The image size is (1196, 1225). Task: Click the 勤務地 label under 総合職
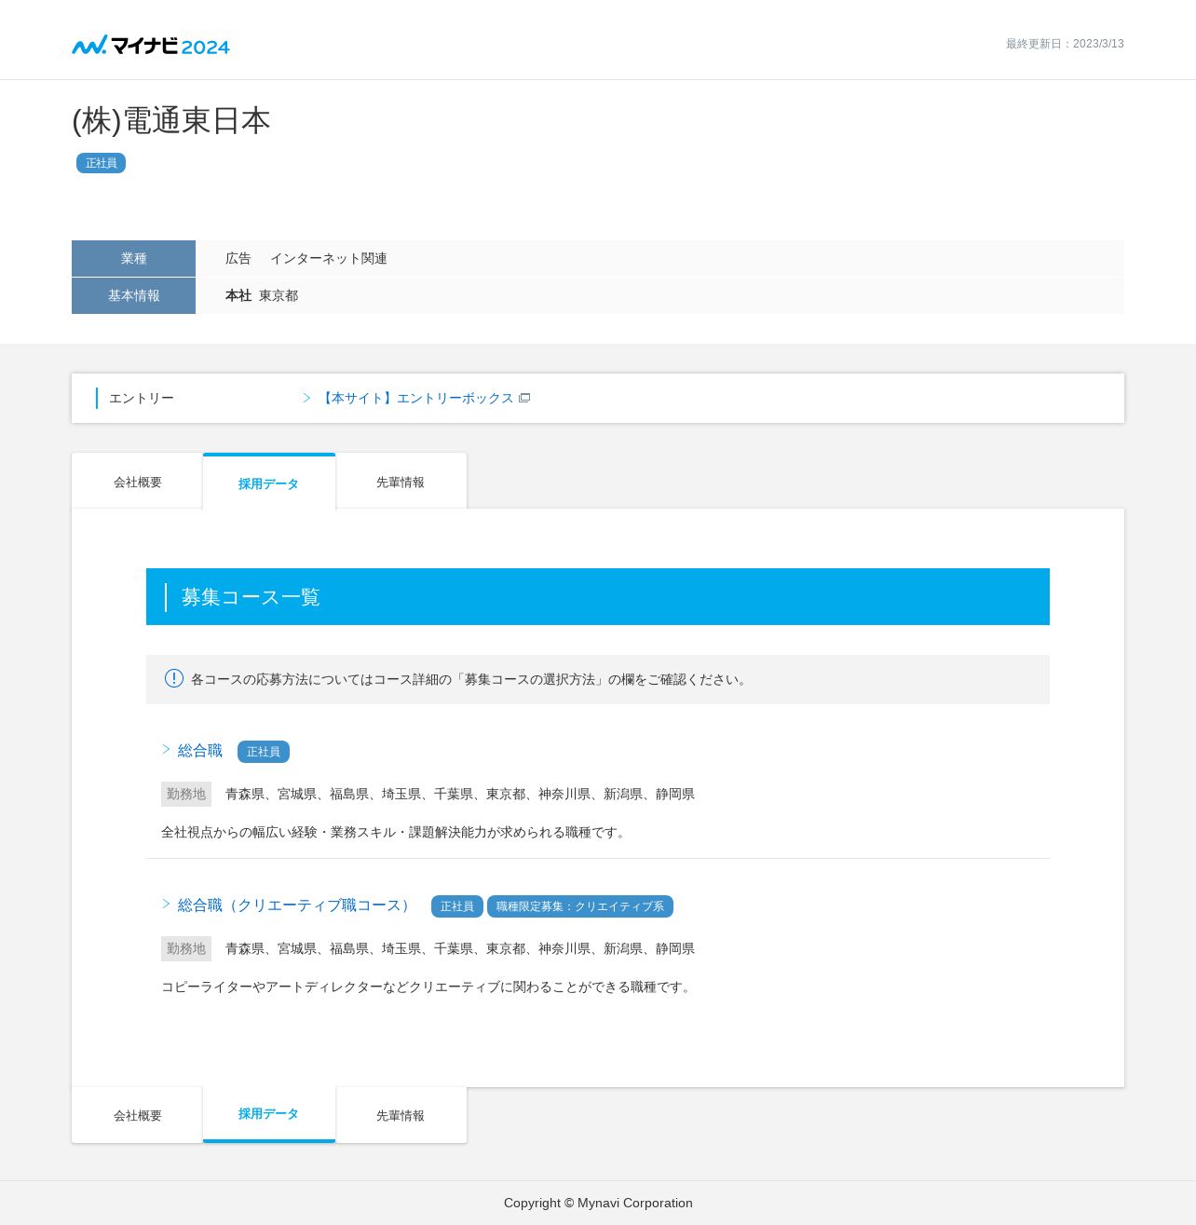coord(186,794)
